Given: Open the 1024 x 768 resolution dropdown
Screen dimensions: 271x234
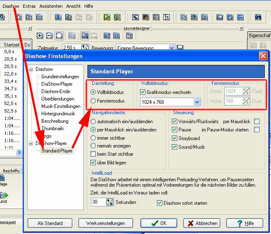Looking at the screenshot, I should click(x=197, y=102).
